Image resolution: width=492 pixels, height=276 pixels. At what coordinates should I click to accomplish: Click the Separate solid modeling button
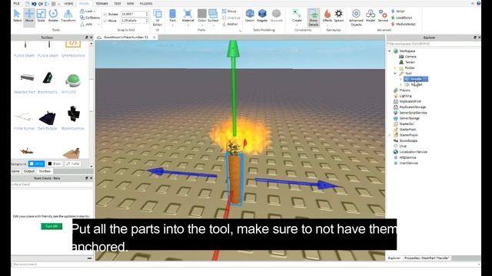pos(276,15)
